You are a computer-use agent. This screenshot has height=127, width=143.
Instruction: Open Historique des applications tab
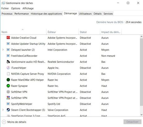[x=46, y=14]
